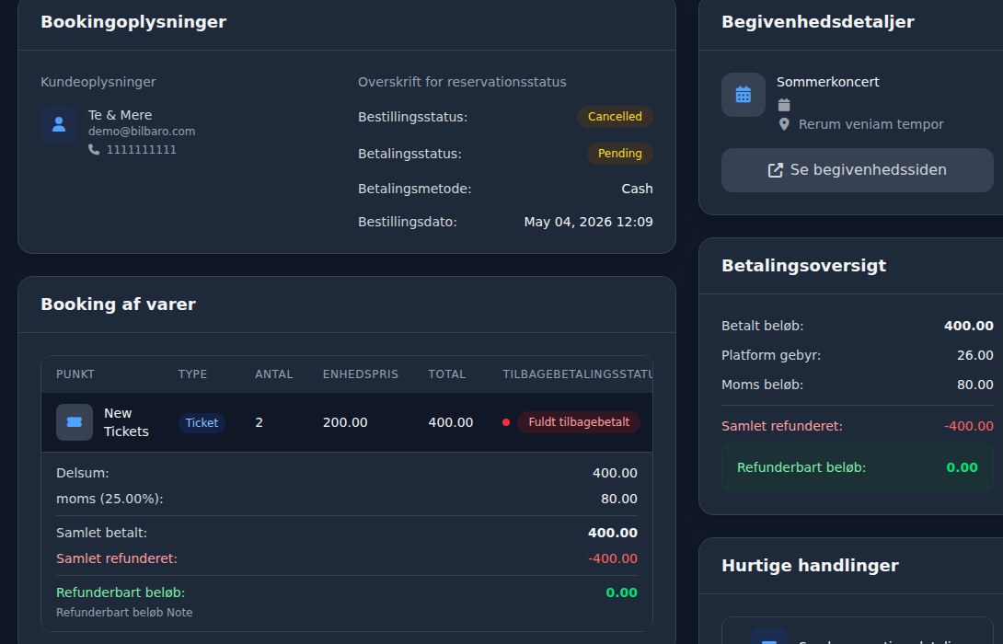
Task: Click Samlet refunderet in Booking af varer
Action: [117, 558]
